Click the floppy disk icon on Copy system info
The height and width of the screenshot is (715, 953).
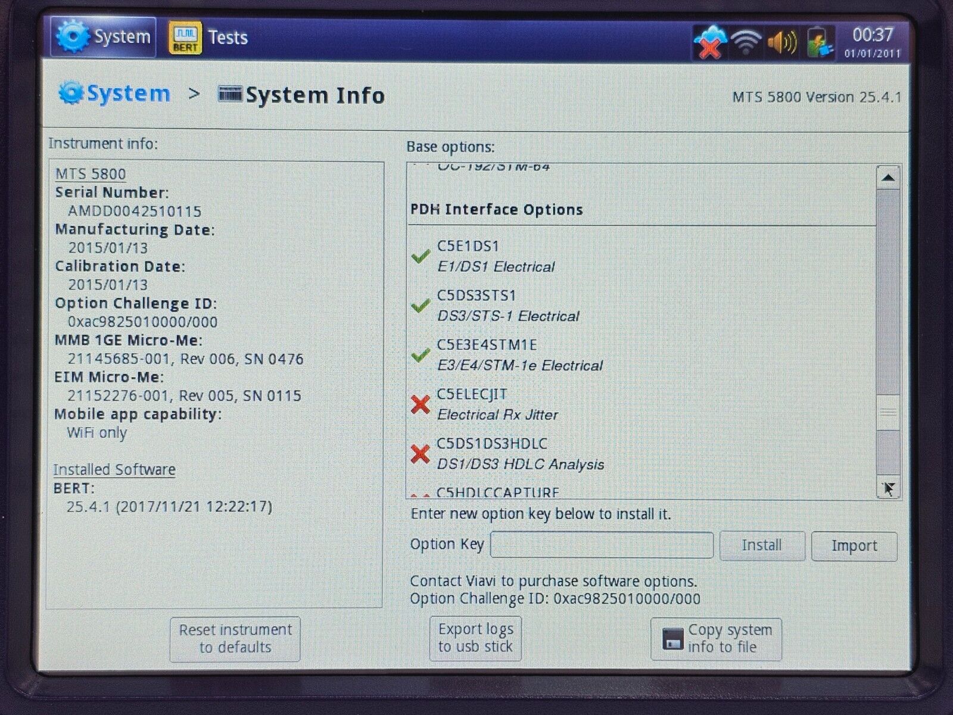(x=672, y=639)
